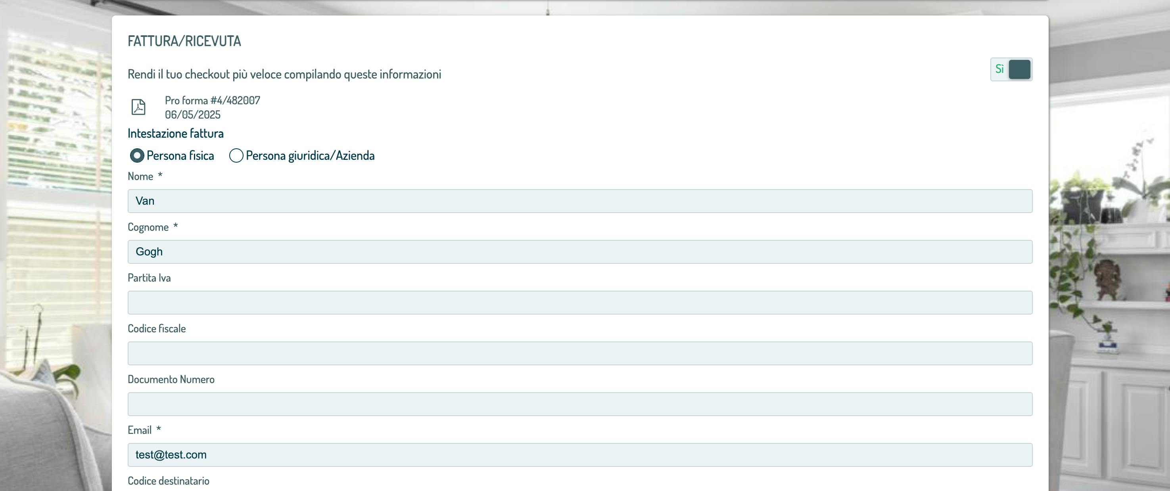Select the Email field showing test@test.com
Viewport: 1170px width, 491px height.
(x=579, y=455)
